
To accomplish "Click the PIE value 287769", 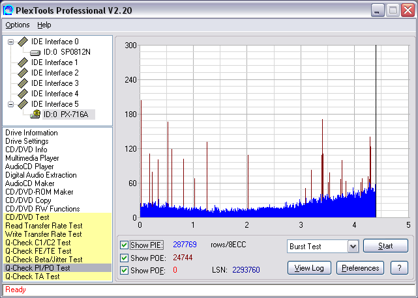I will 185,245.
